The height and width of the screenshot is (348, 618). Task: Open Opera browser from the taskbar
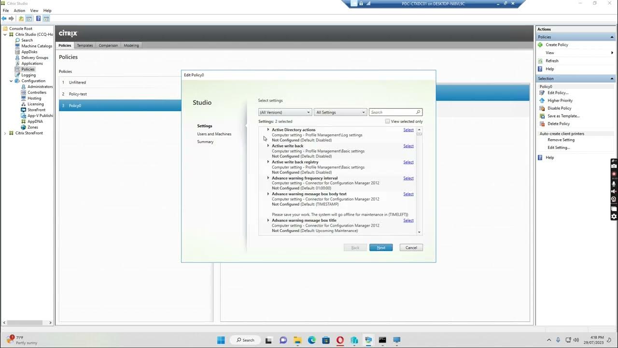click(340, 340)
